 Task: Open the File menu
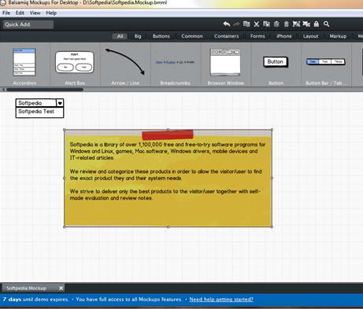[6, 13]
